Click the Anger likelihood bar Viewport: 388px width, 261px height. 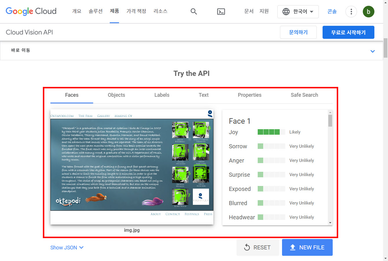(x=271, y=160)
